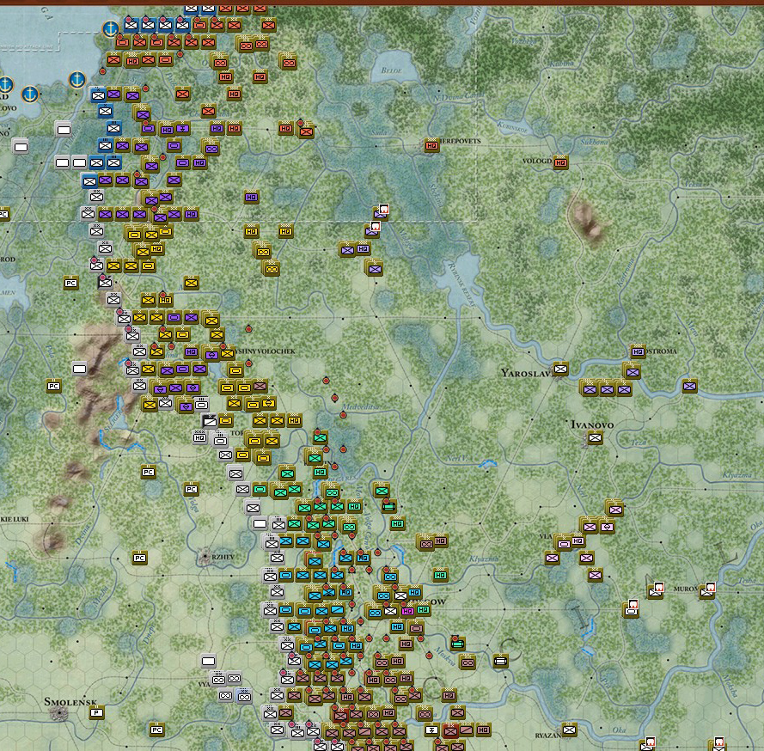Screen dimensions: 764x751
Task: Select the green HQ counter east of Moscow
Action: [439, 575]
